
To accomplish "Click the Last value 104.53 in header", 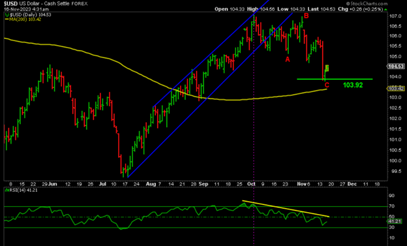I will coord(328,9).
